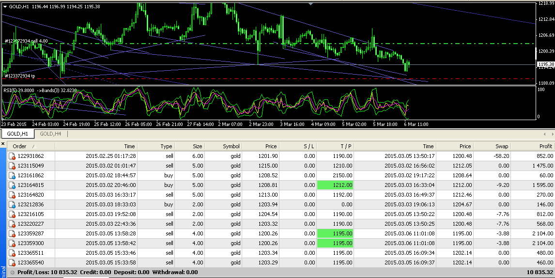Click the RSI scale value 100
This screenshot has width=555, height=278.
point(541,90)
